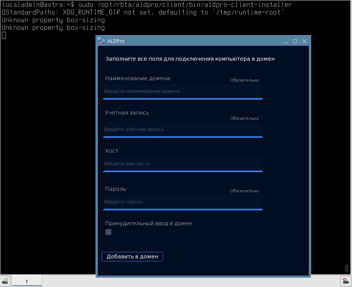Maximize the ALDPro window
352x287 pixels.
coord(295,41)
